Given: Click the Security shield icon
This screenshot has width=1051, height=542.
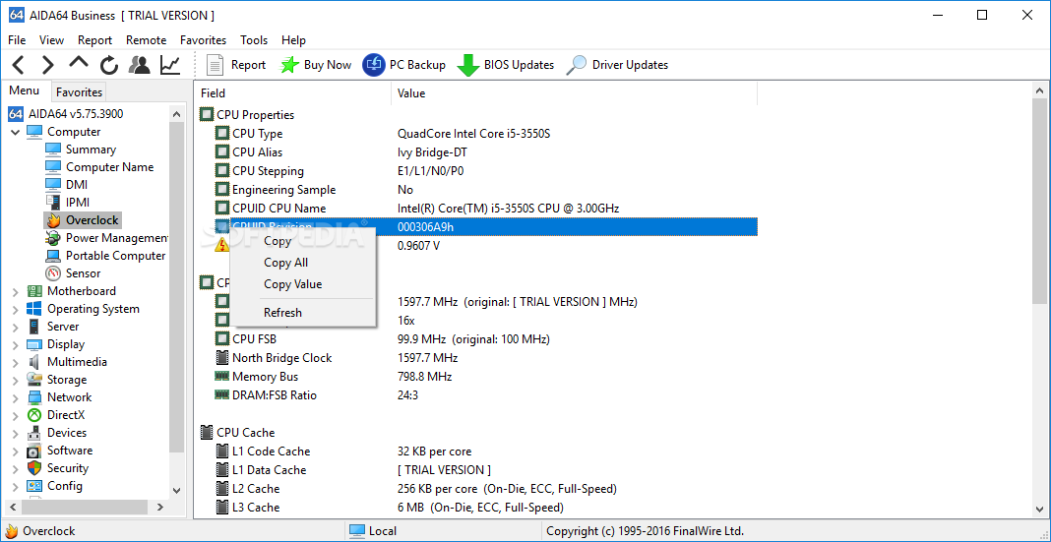Looking at the screenshot, I should [34, 468].
